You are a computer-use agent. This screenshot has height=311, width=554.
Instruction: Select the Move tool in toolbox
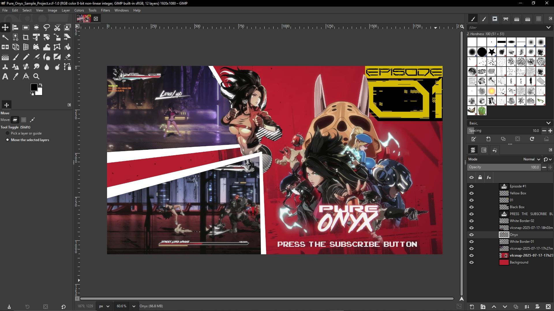[x=5, y=27]
